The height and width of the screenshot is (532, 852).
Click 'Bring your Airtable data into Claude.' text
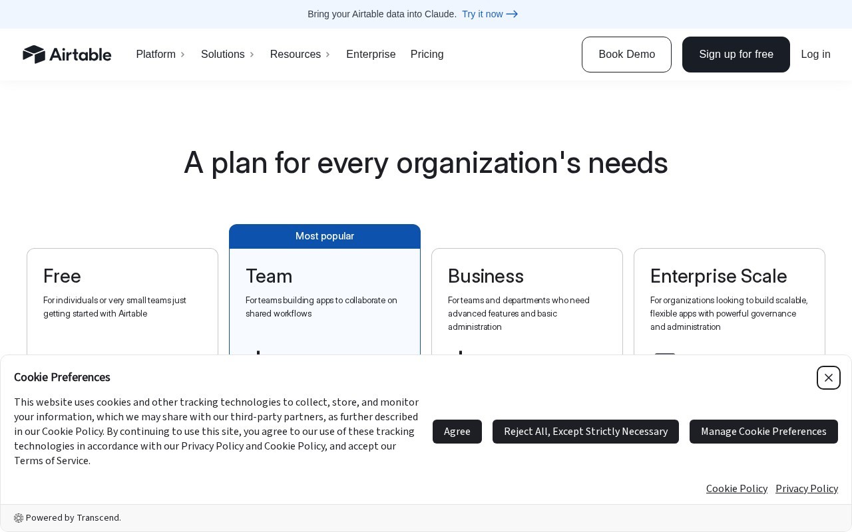coord(382,14)
